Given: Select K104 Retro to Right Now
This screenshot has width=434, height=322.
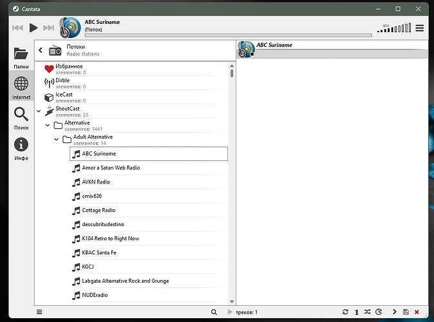Looking at the screenshot, I should click(149, 238).
